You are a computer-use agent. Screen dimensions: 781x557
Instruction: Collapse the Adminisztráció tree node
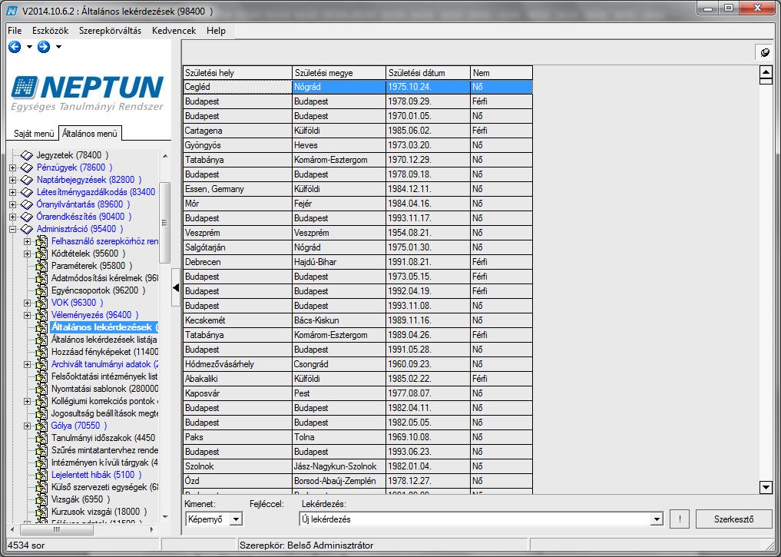click(x=13, y=229)
